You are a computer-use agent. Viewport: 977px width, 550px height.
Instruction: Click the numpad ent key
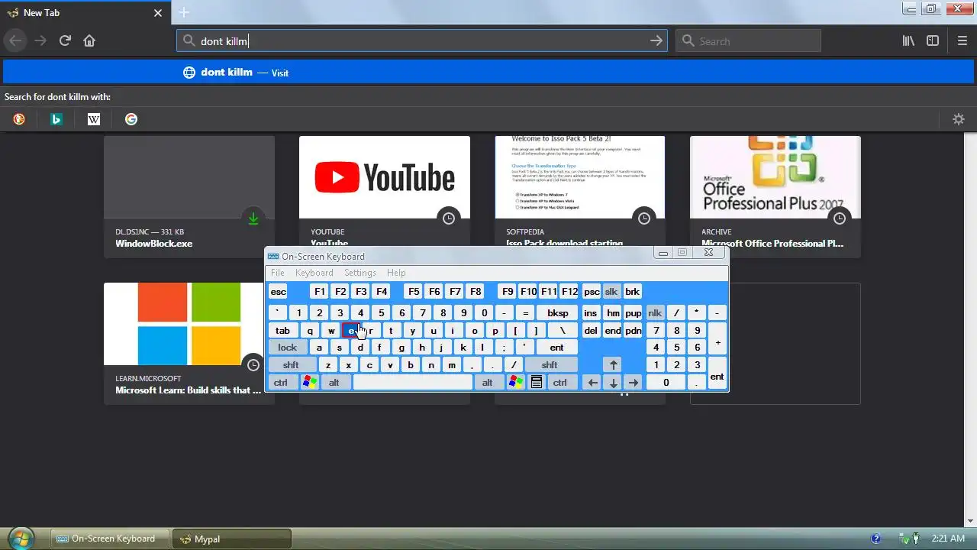click(717, 374)
